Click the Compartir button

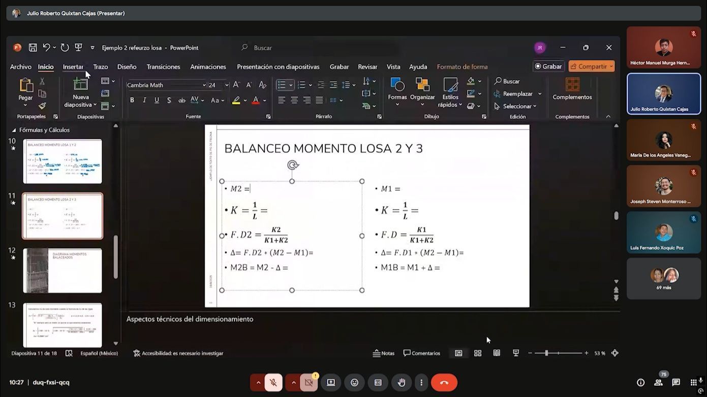coord(592,67)
